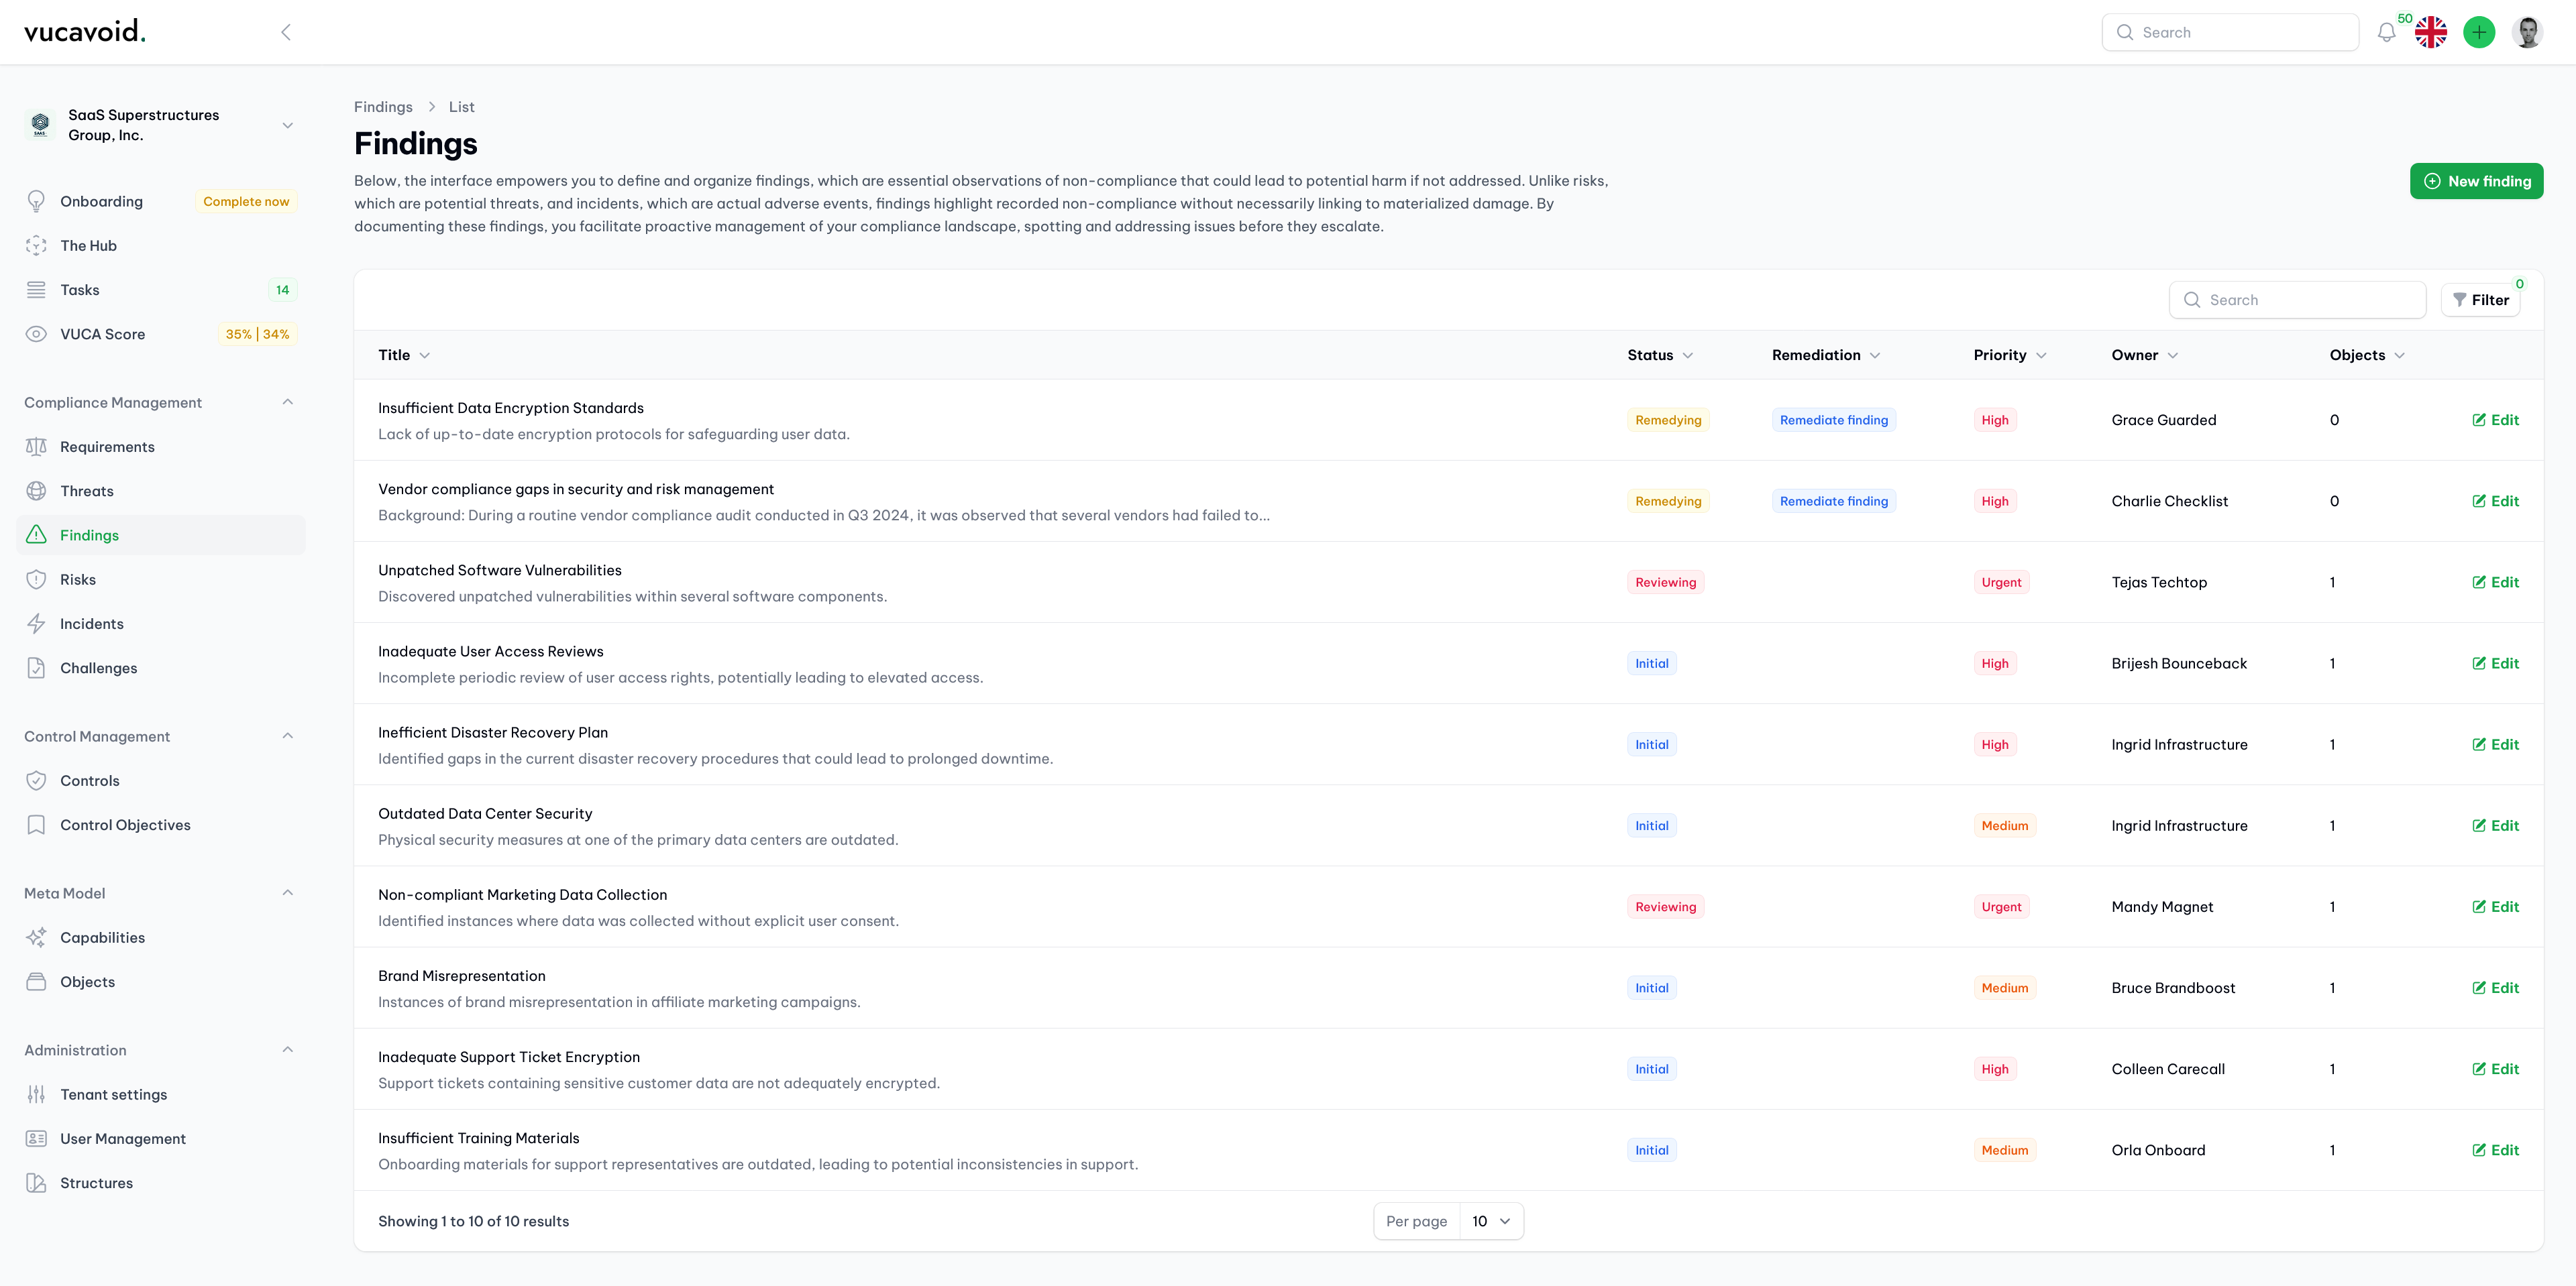Click the New finding button

[x=2476, y=181]
